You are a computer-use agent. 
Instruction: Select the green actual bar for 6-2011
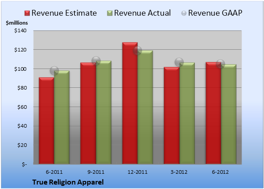pyautogui.click(x=62, y=117)
